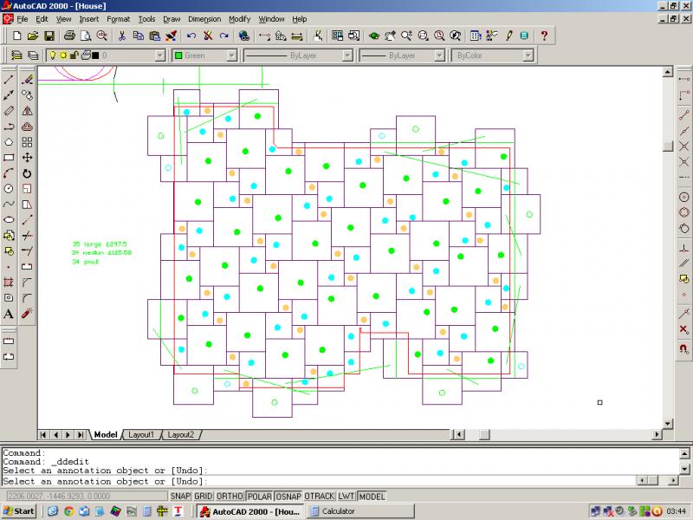Image resolution: width=693 pixels, height=520 pixels.
Task: Open the Dimension menu
Action: point(204,18)
